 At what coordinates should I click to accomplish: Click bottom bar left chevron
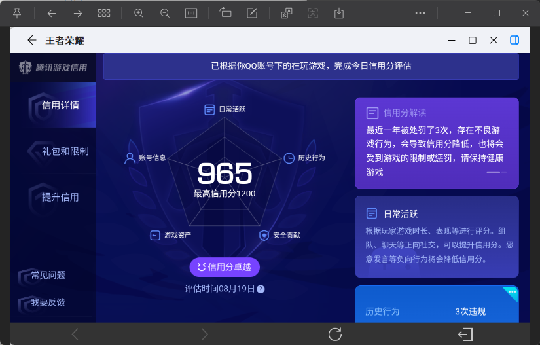coord(75,334)
